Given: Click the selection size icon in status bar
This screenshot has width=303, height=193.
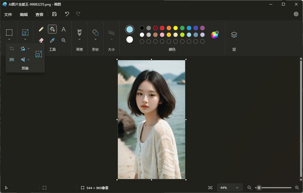Looking at the screenshot, I should point(44,188).
